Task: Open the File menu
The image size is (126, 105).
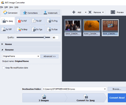Action: click(x=2, y=7)
